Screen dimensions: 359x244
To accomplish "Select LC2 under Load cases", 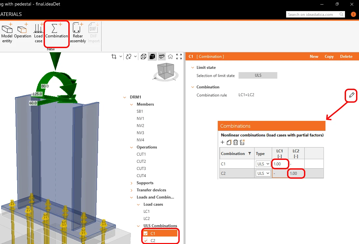I will (146, 219).
